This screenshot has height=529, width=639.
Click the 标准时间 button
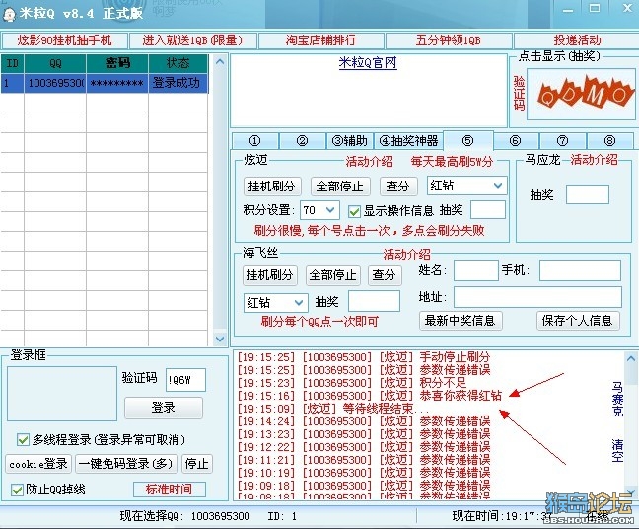[x=170, y=490]
